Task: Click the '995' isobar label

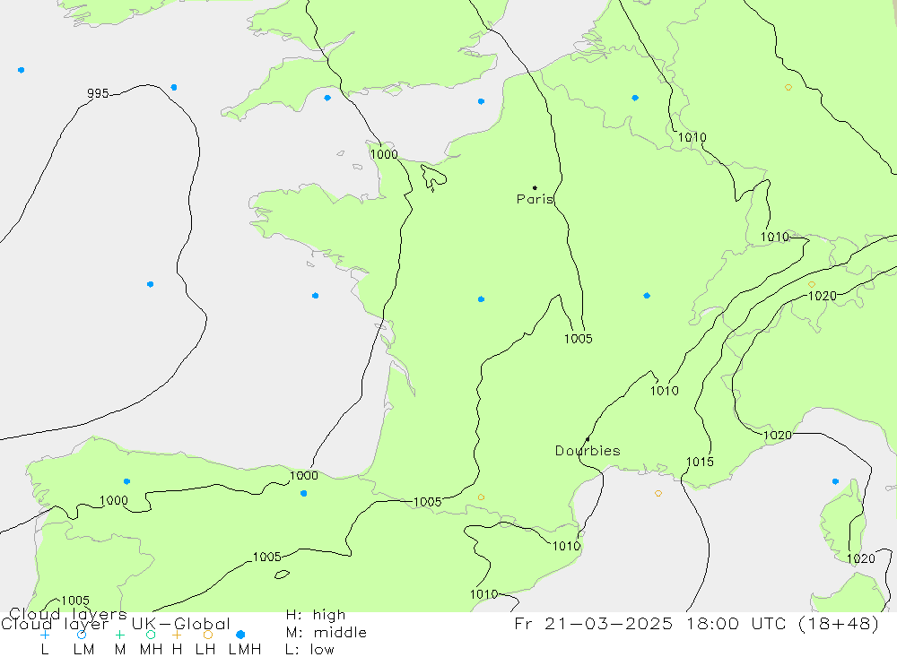Action: pos(98,94)
